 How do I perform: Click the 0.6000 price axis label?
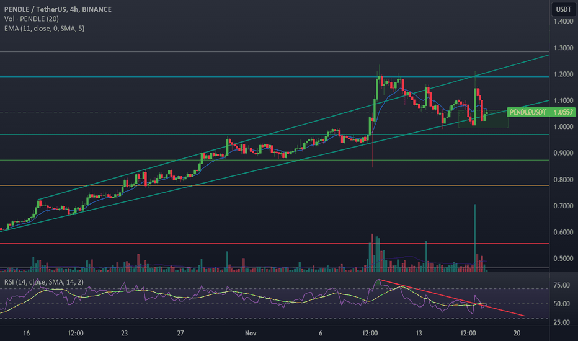(563, 232)
